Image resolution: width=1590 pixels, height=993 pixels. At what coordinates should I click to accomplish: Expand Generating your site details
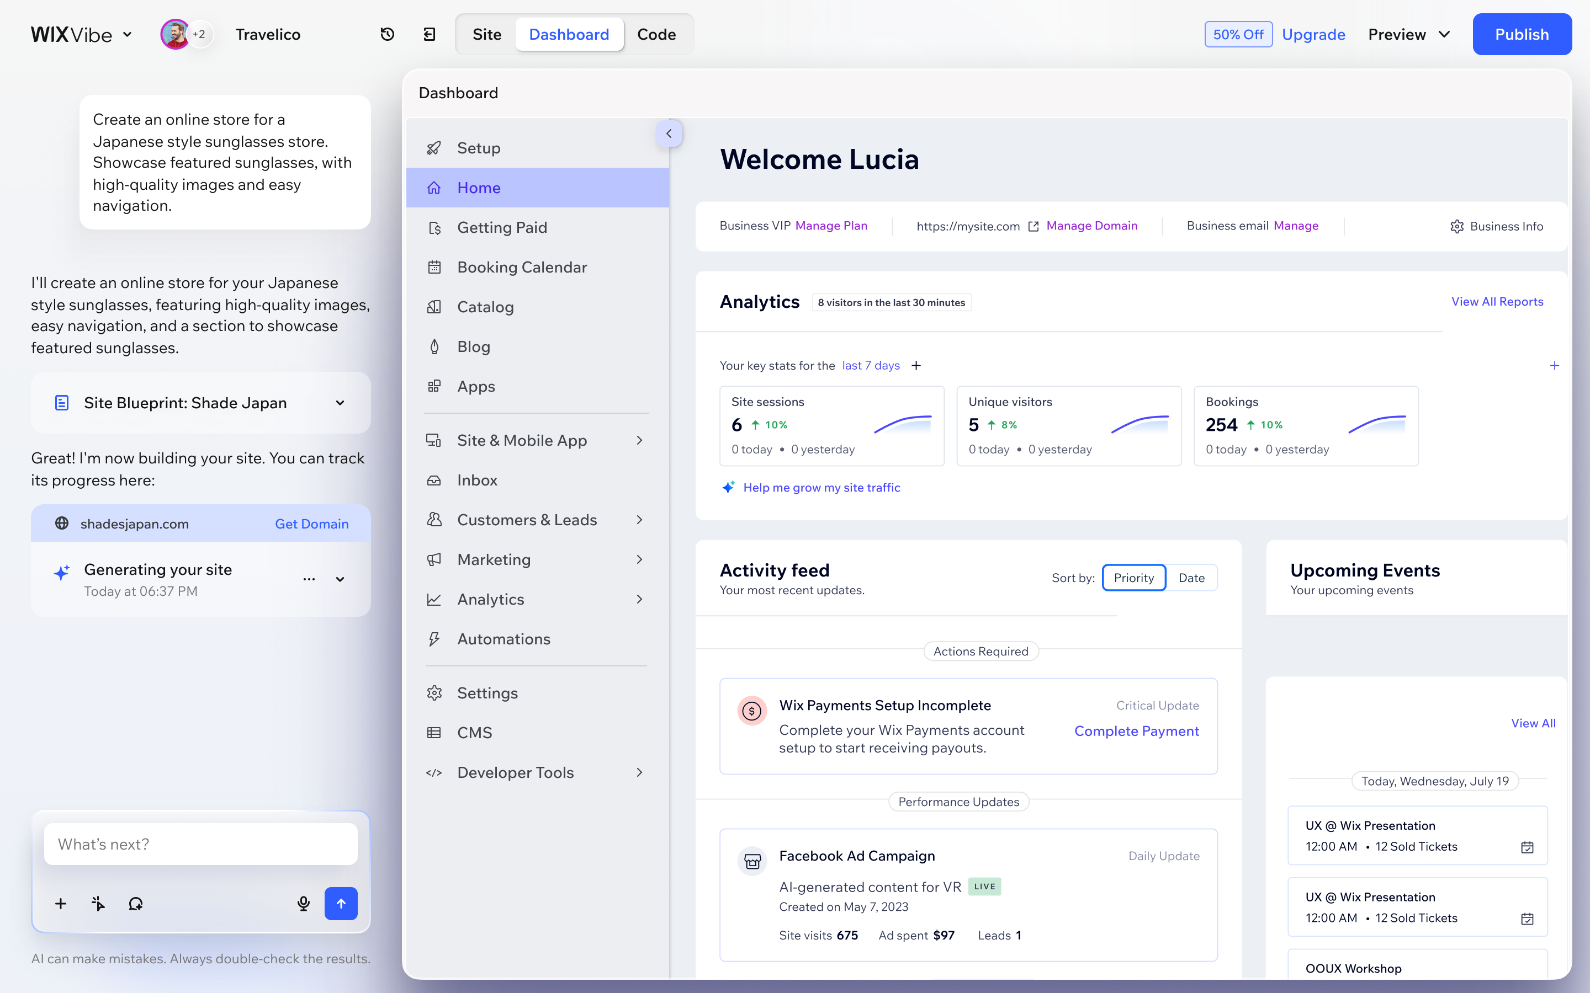click(340, 579)
